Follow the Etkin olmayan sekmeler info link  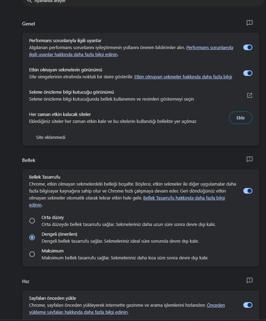(183, 77)
